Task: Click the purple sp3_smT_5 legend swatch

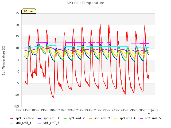Action: (141, 118)
